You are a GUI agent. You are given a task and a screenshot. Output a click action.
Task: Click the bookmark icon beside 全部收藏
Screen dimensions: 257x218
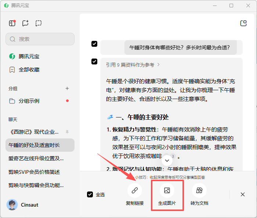click(x=12, y=70)
